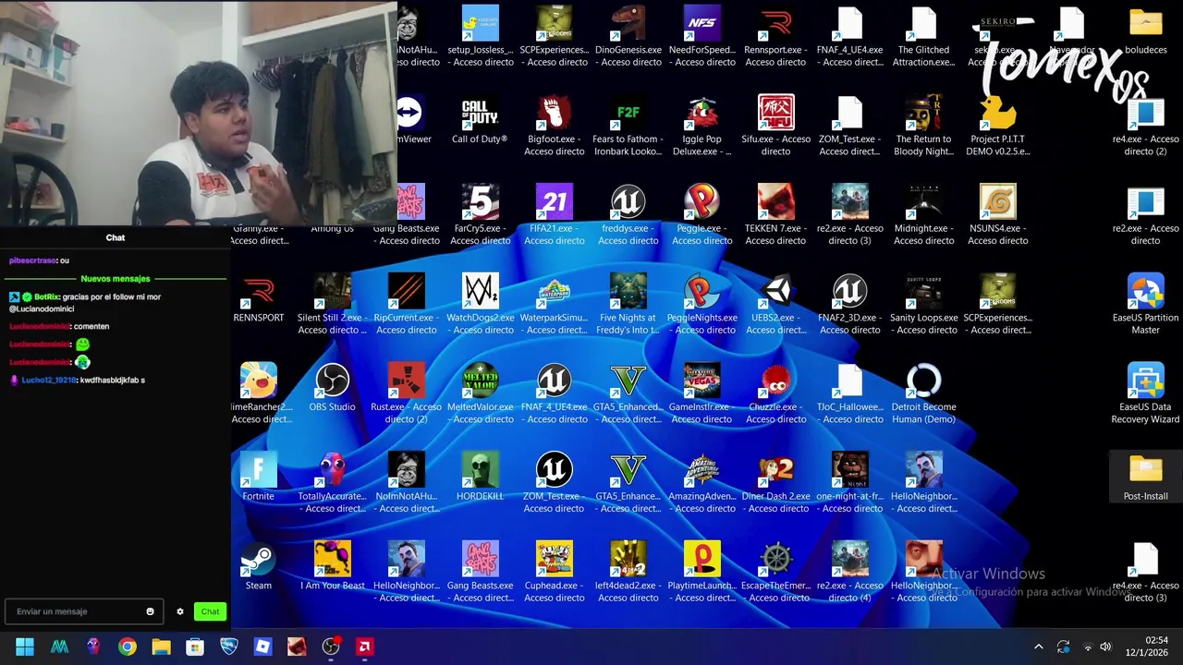Open the volume control in the tray

point(1105,647)
